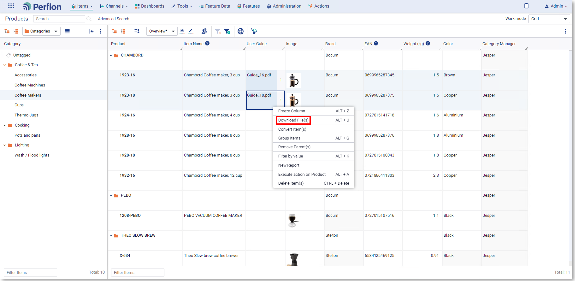Viewport: 575px width, 281px height.
Task: Open the Actions menu
Action: (x=319, y=6)
